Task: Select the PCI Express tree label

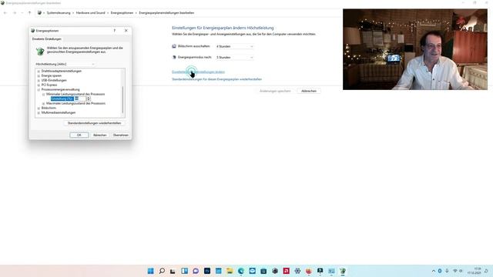Action: click(x=49, y=85)
